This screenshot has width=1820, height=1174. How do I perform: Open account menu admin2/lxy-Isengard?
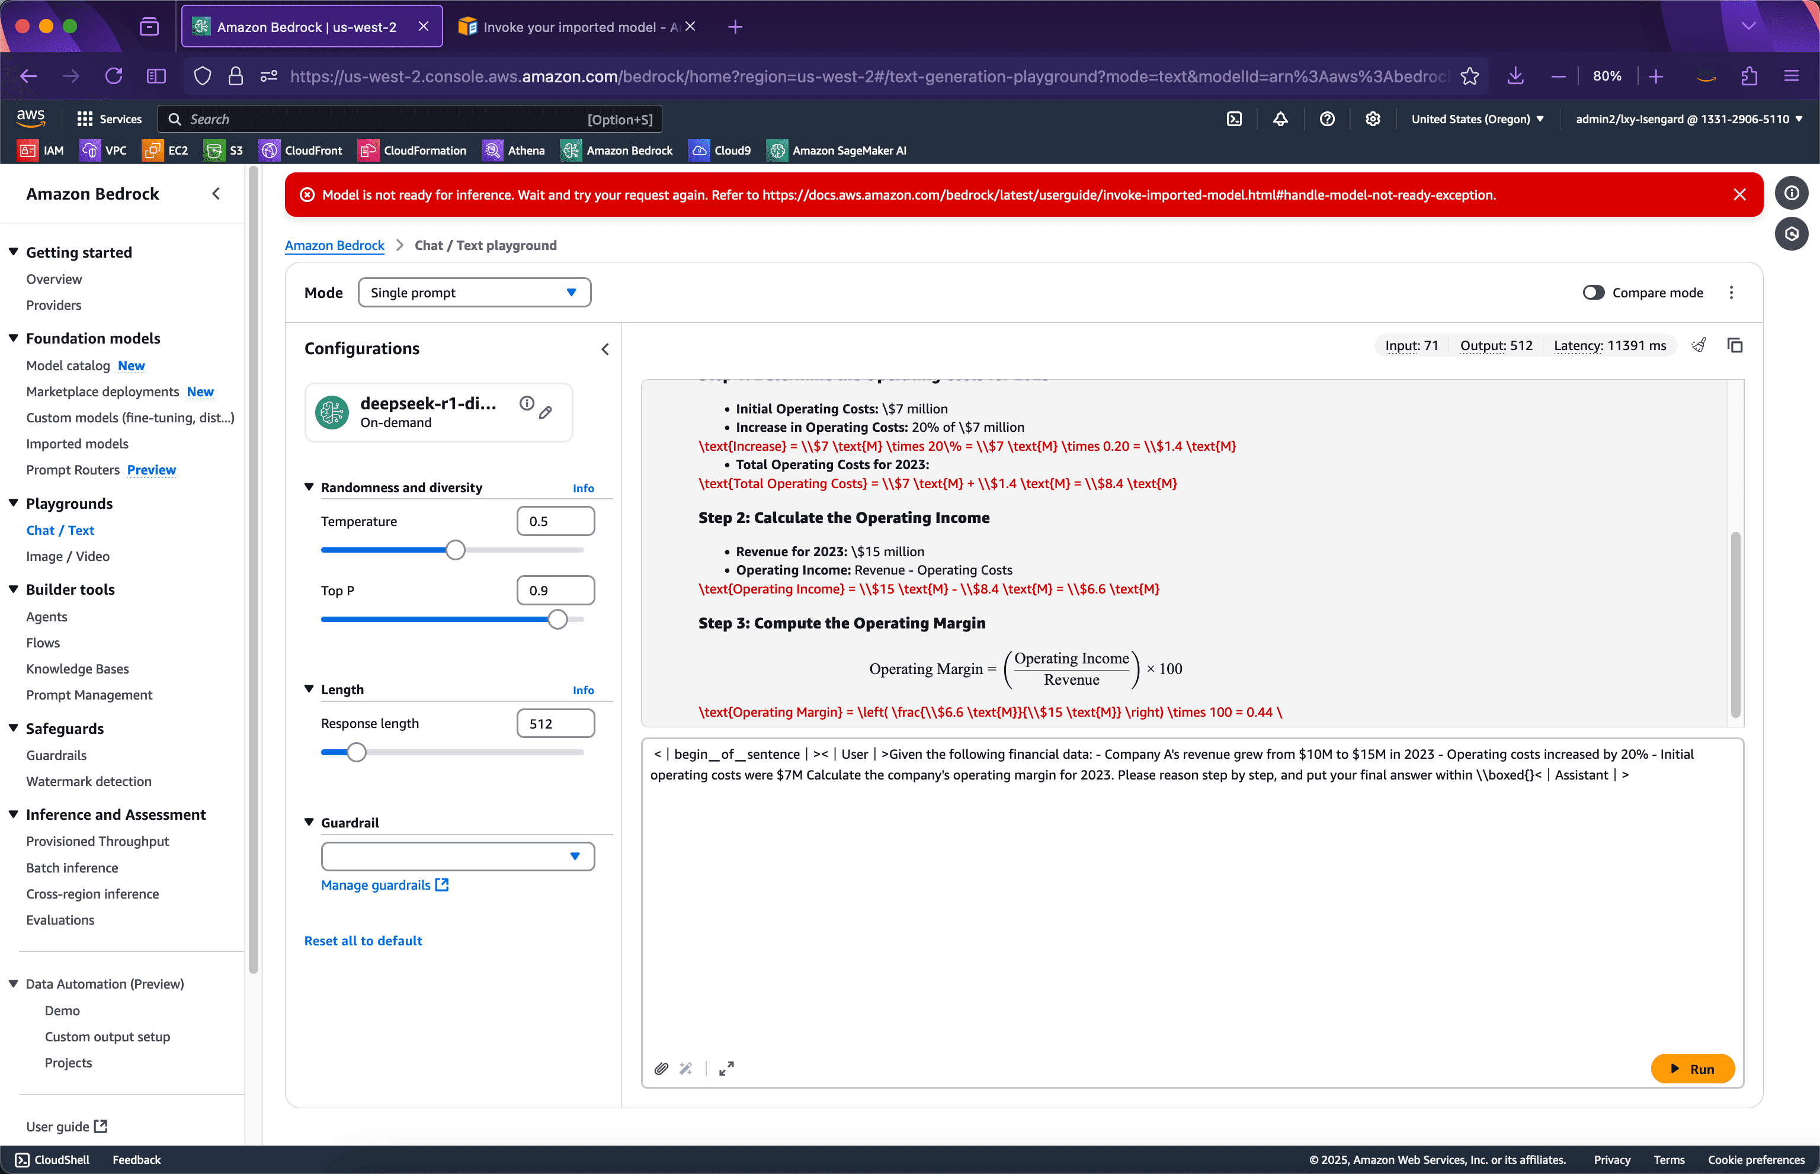pos(1689,119)
